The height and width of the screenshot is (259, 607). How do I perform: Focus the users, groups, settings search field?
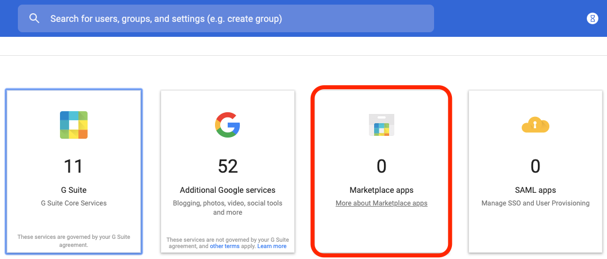pyautogui.click(x=226, y=18)
